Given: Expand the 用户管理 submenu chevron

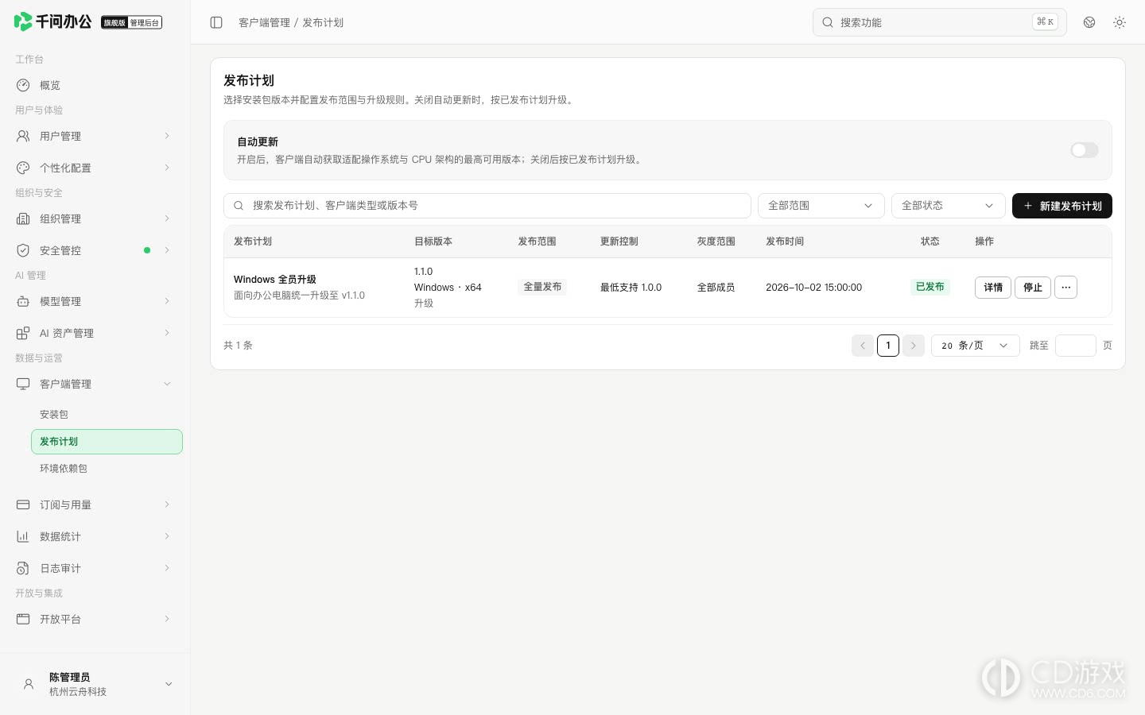Looking at the screenshot, I should click(167, 136).
